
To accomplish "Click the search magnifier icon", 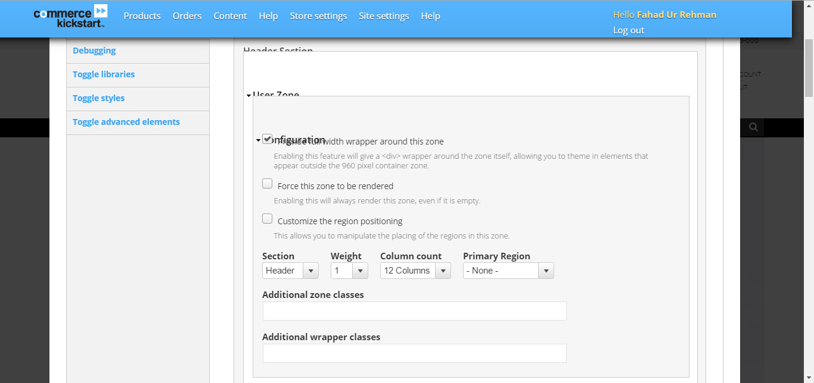I will (754, 127).
